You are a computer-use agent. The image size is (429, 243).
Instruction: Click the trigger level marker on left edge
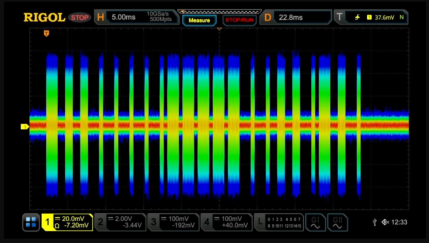click(x=24, y=126)
